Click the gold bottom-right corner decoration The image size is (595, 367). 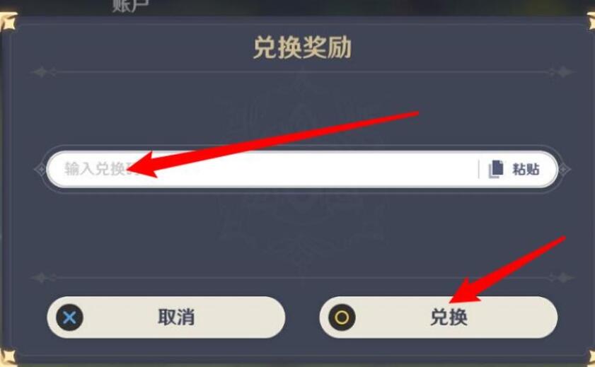[x=591, y=356]
